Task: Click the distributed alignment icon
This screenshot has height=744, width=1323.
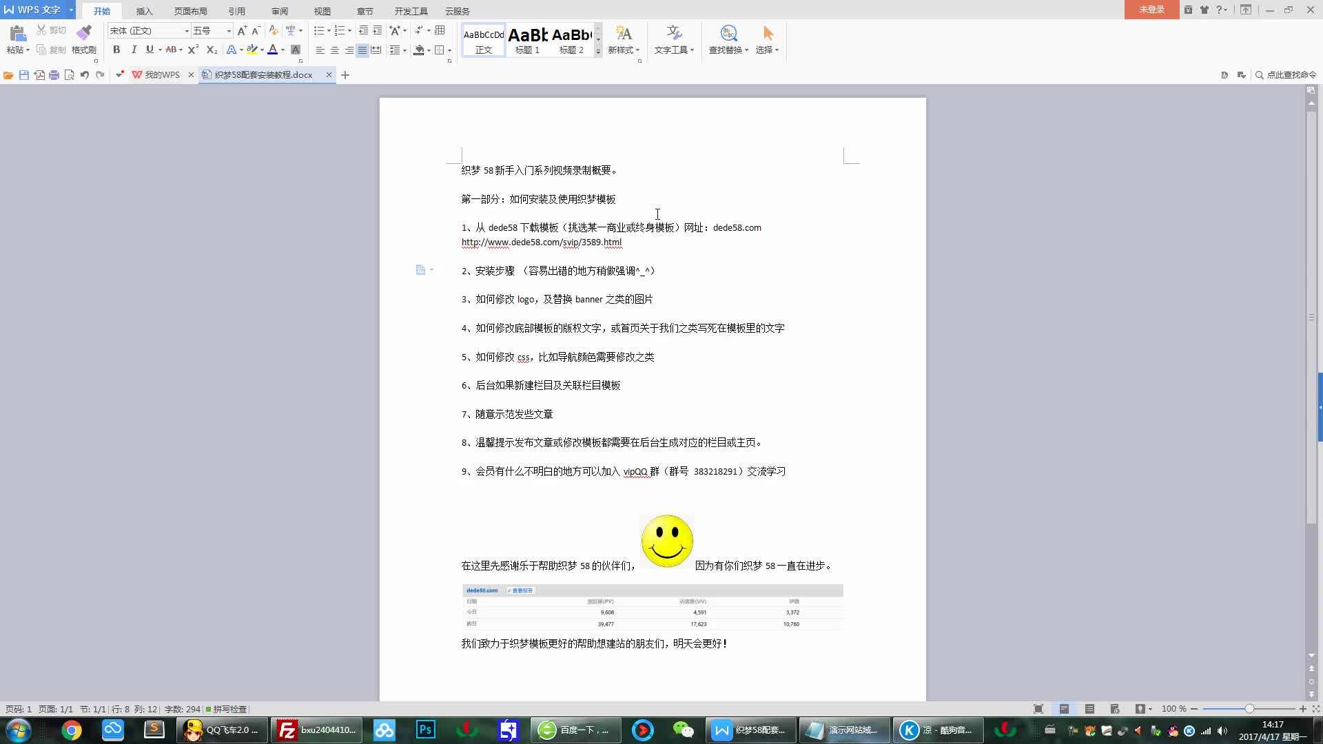Action: (x=376, y=50)
